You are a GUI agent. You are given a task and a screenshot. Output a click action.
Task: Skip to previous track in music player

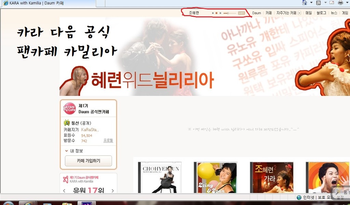213,13
